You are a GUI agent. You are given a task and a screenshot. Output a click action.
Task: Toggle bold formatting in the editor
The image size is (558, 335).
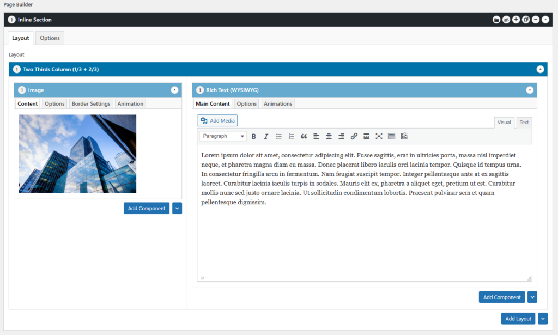(x=254, y=136)
